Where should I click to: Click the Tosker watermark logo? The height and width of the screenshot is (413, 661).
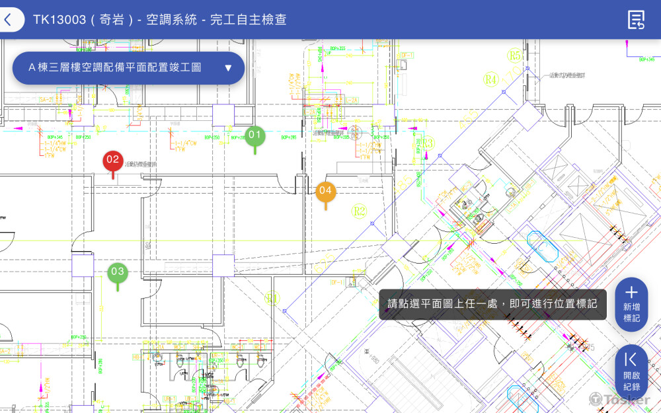(619, 399)
